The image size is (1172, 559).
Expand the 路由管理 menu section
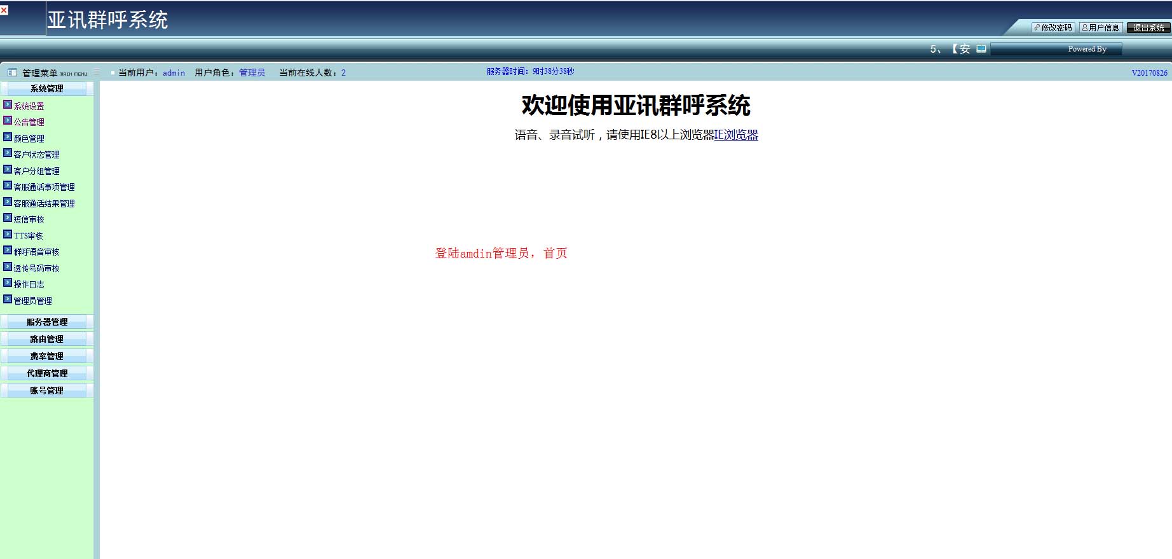pos(47,339)
